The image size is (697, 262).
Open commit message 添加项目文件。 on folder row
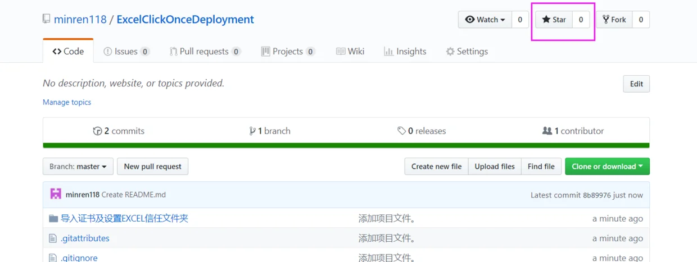[x=388, y=218]
